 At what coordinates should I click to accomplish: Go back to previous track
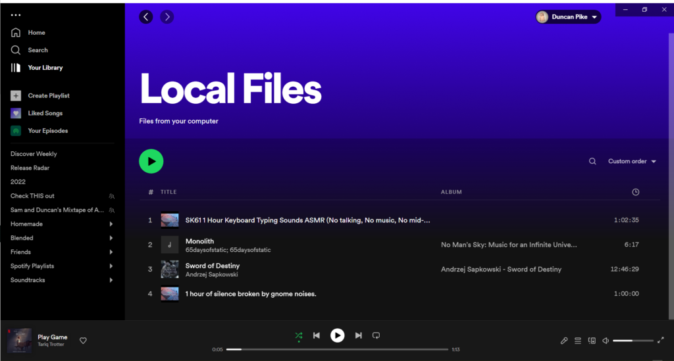[317, 335]
